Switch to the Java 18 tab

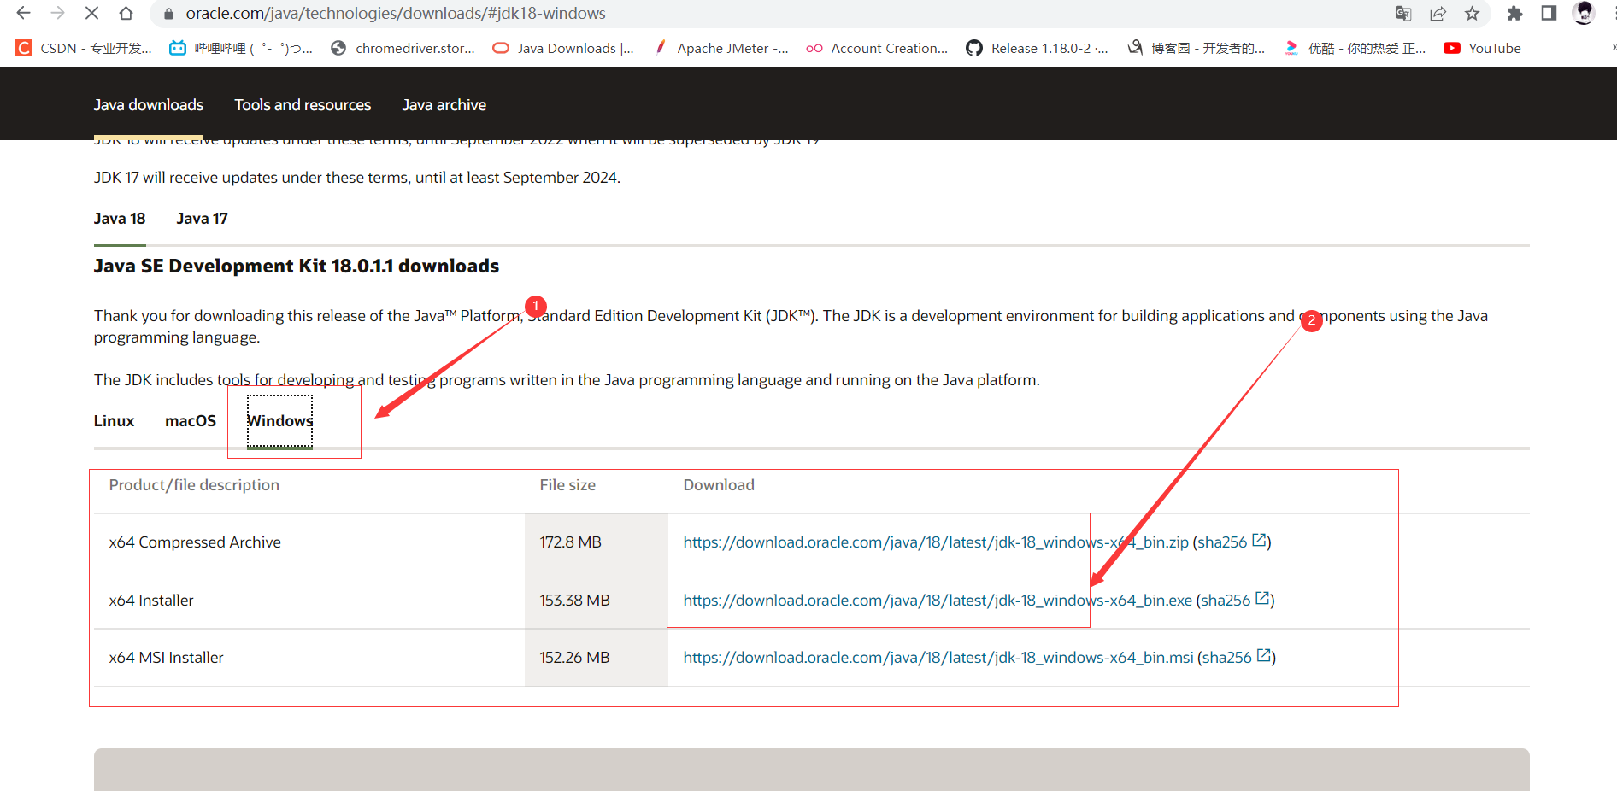[120, 219]
